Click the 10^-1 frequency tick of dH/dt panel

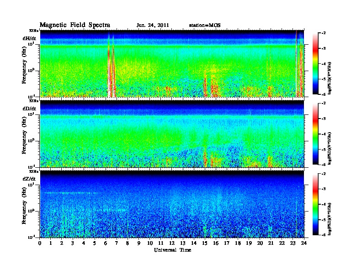tap(31, 96)
